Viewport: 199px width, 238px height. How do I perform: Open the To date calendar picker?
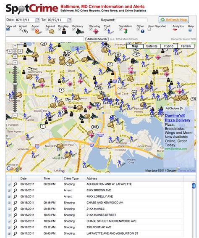[x=69, y=20]
